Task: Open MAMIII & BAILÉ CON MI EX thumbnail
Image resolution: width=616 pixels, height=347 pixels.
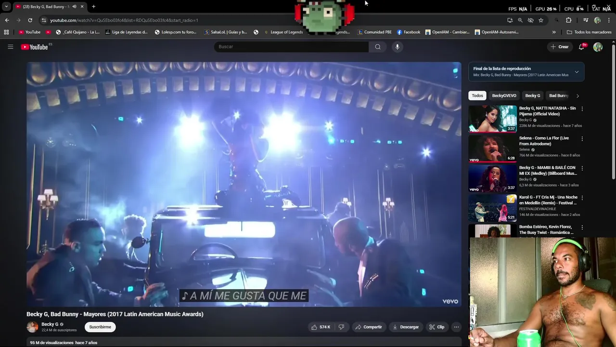Action: (492, 178)
